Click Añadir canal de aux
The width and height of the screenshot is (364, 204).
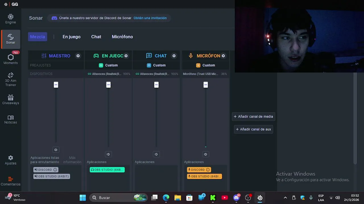click(x=253, y=129)
